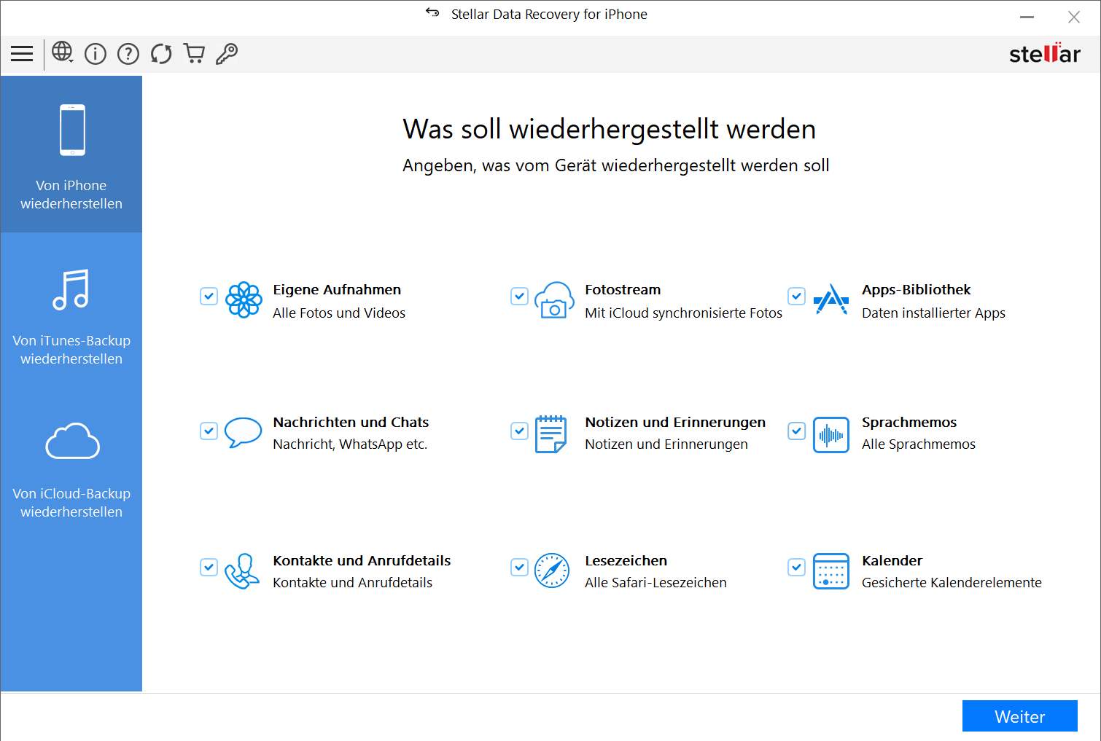Minimize the Stellar Data Recovery window
Viewport: 1101px width, 741px height.
point(1027,17)
